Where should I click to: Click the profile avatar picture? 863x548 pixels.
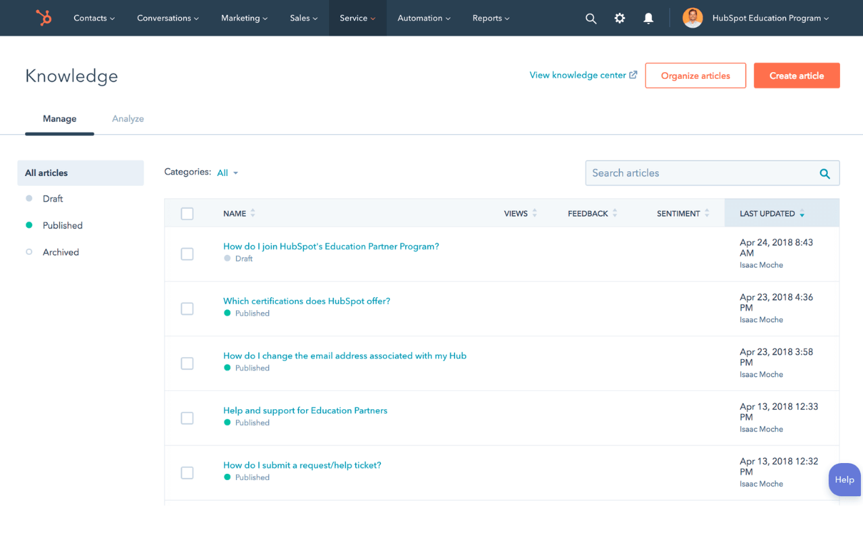click(x=692, y=18)
